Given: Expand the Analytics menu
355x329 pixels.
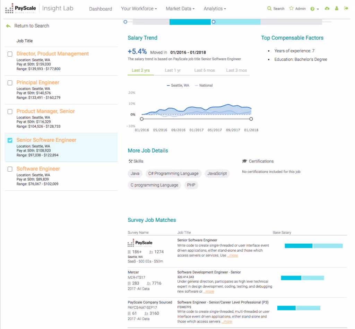Looking at the screenshot, I should [x=215, y=9].
